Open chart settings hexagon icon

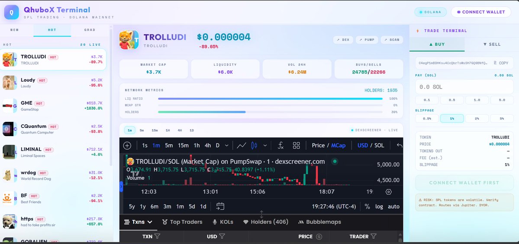[389, 192]
